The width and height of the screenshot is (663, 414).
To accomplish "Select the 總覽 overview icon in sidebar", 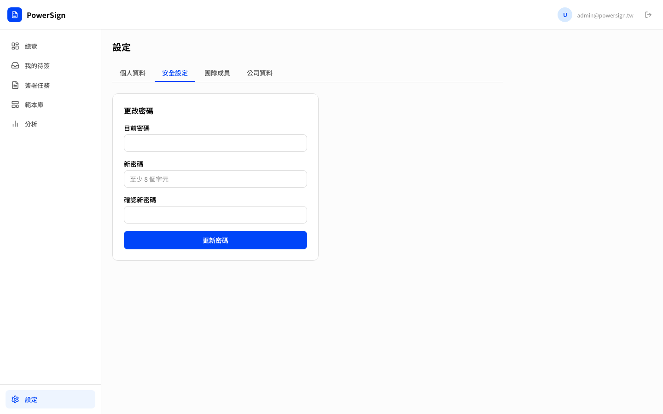I will (15, 46).
